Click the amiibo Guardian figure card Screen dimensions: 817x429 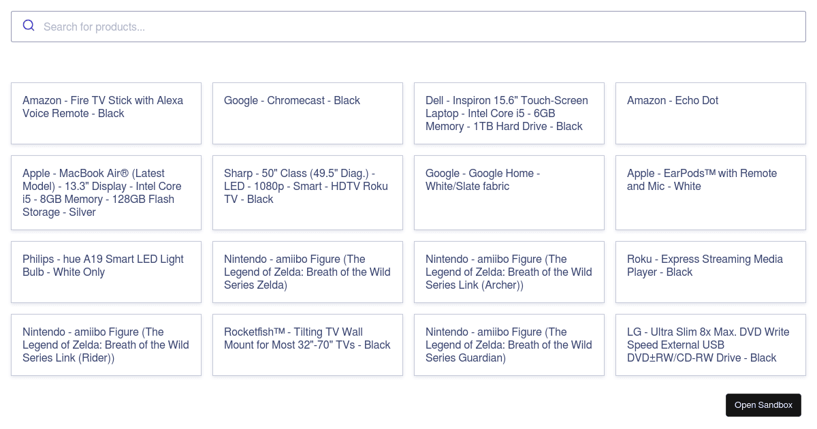(509, 345)
